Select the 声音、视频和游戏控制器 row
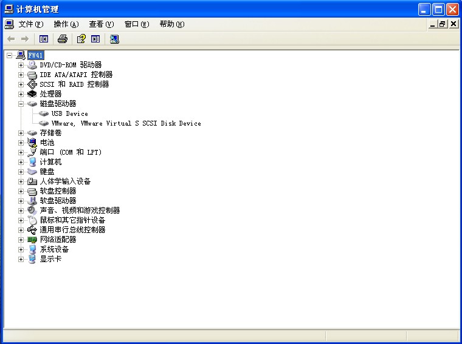The width and height of the screenshot is (462, 344). [80, 211]
